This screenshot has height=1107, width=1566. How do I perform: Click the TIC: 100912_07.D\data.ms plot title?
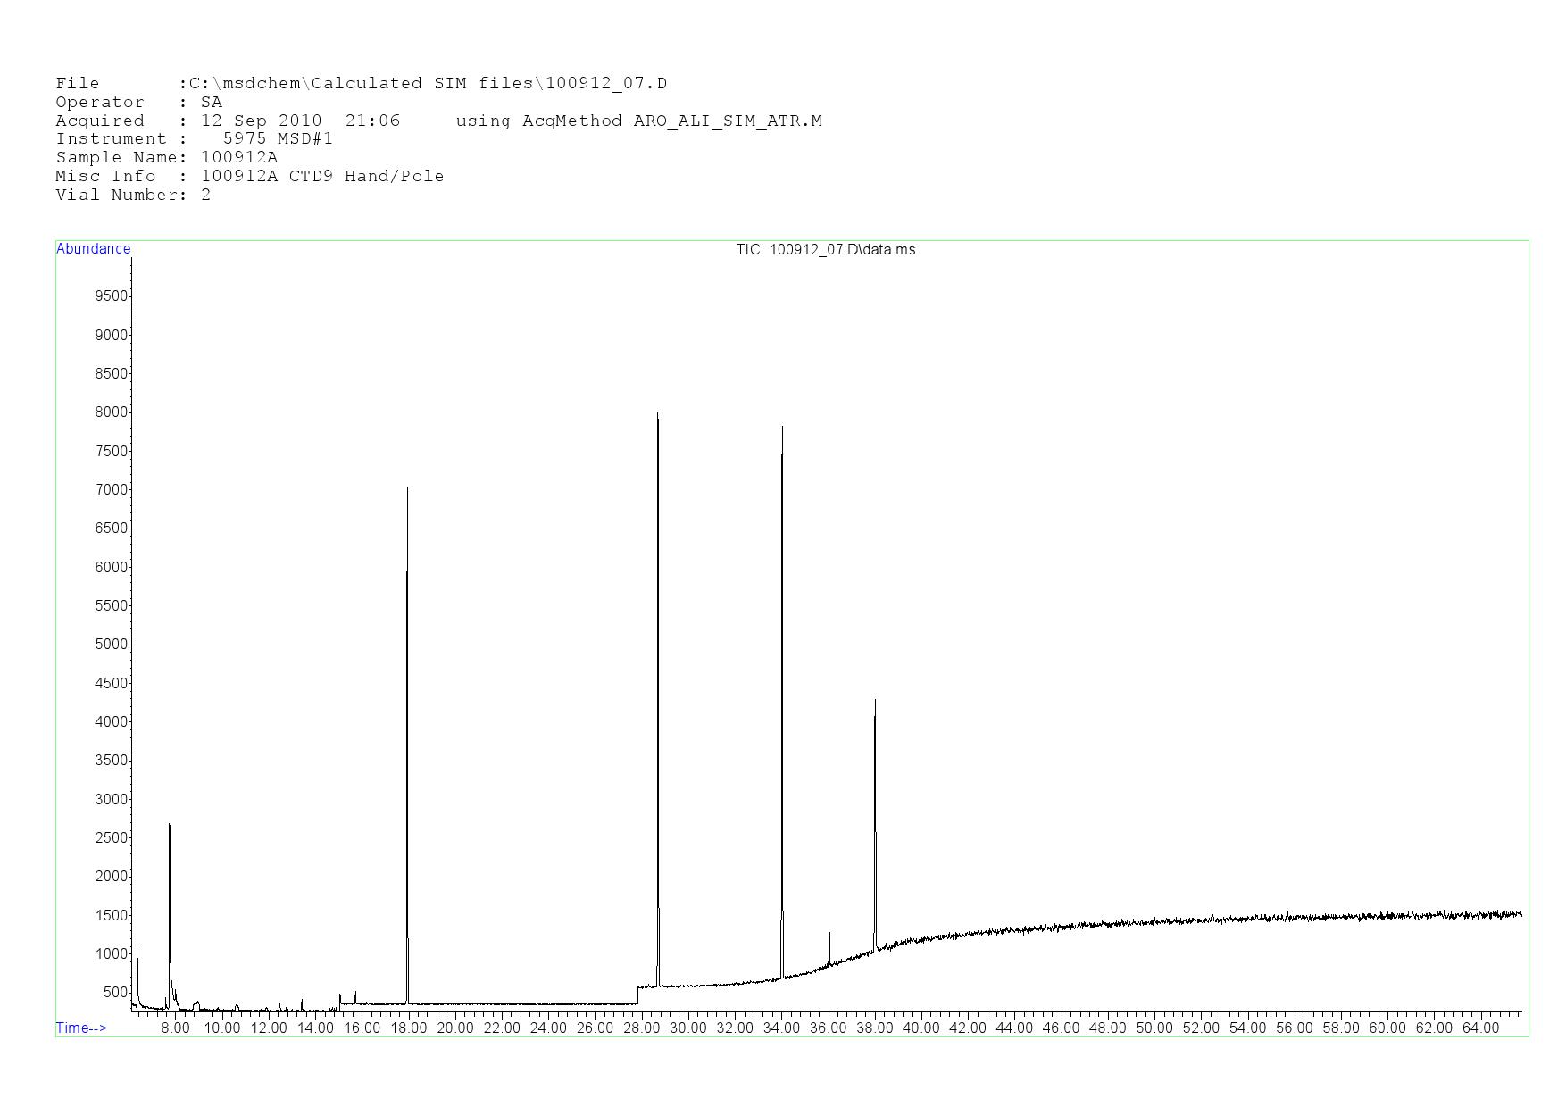pyautogui.click(x=825, y=250)
